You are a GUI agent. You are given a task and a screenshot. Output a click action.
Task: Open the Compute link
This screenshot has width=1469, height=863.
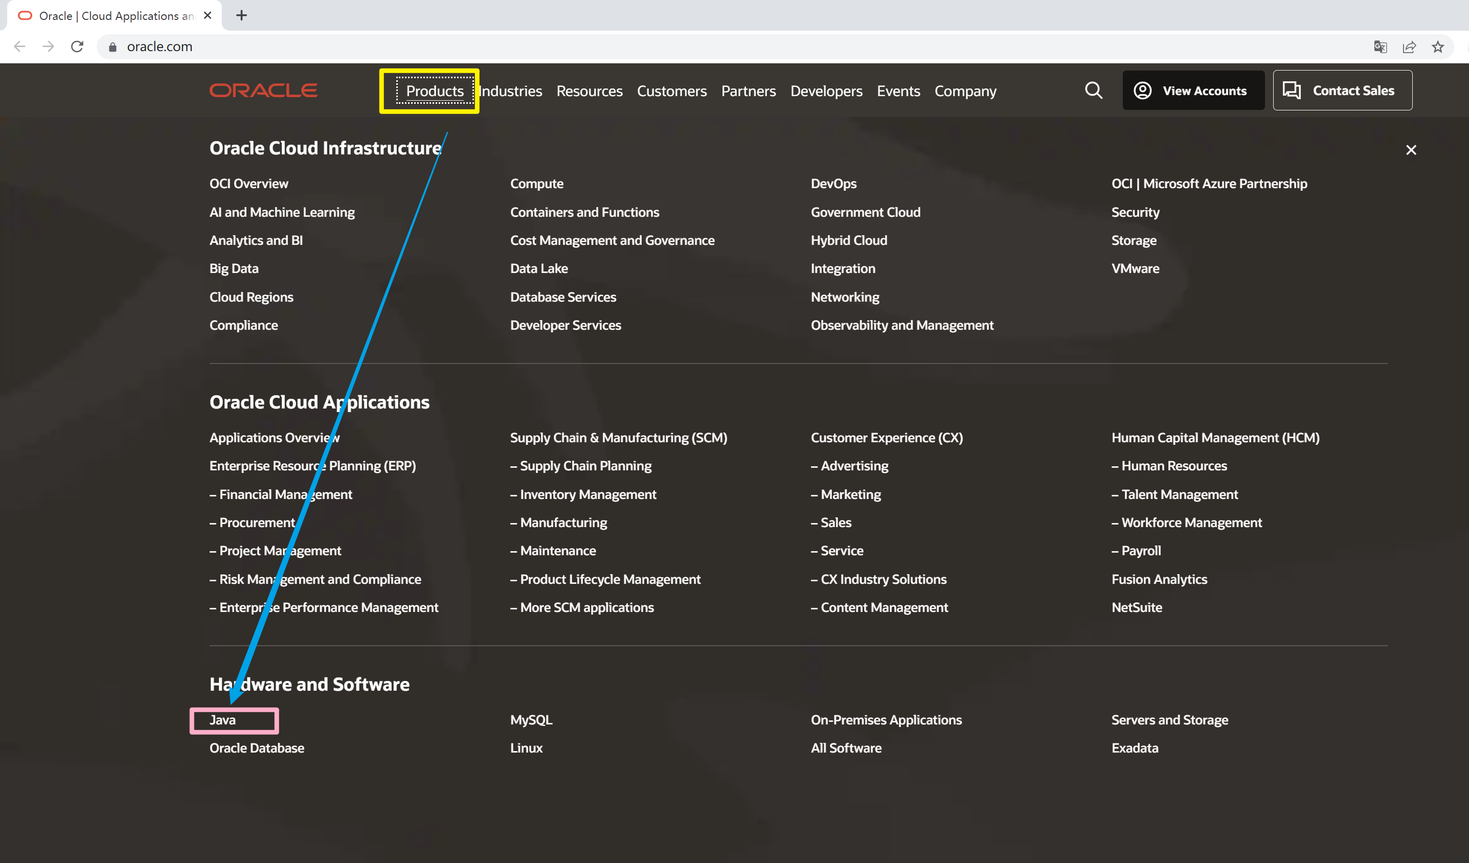pos(537,184)
